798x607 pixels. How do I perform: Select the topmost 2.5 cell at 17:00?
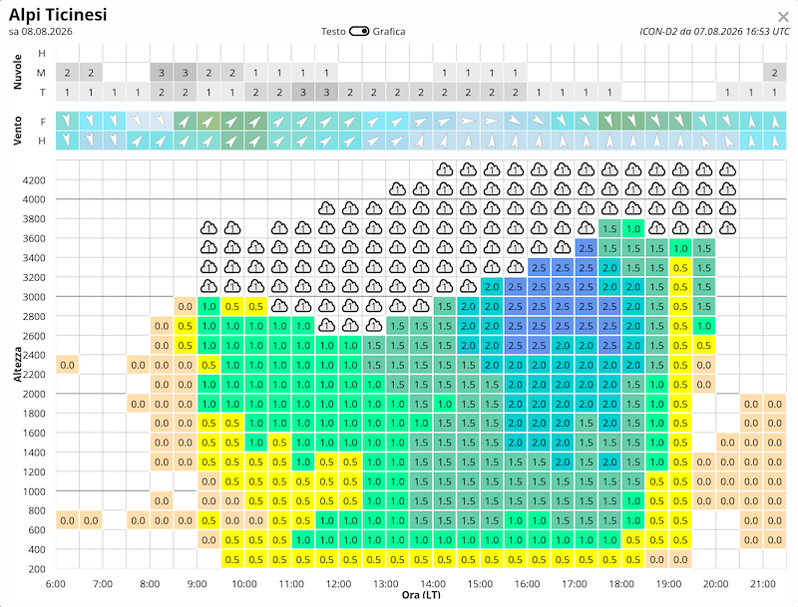click(587, 248)
